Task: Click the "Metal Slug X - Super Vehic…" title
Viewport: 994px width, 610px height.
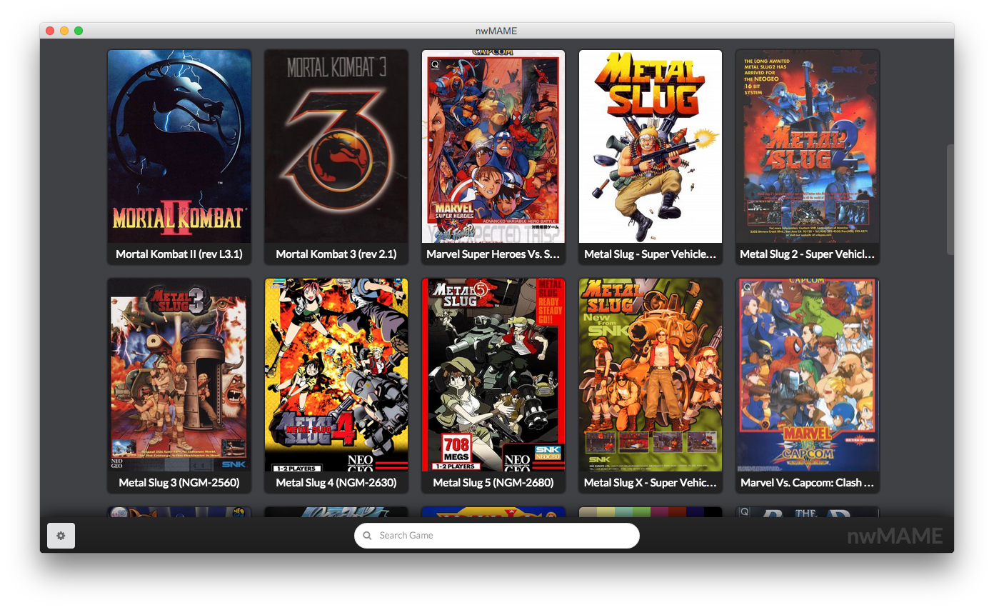Action: [651, 483]
